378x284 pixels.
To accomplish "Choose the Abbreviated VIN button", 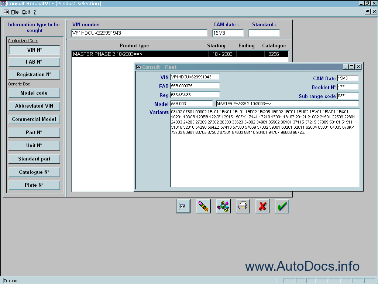I will (x=34, y=106).
